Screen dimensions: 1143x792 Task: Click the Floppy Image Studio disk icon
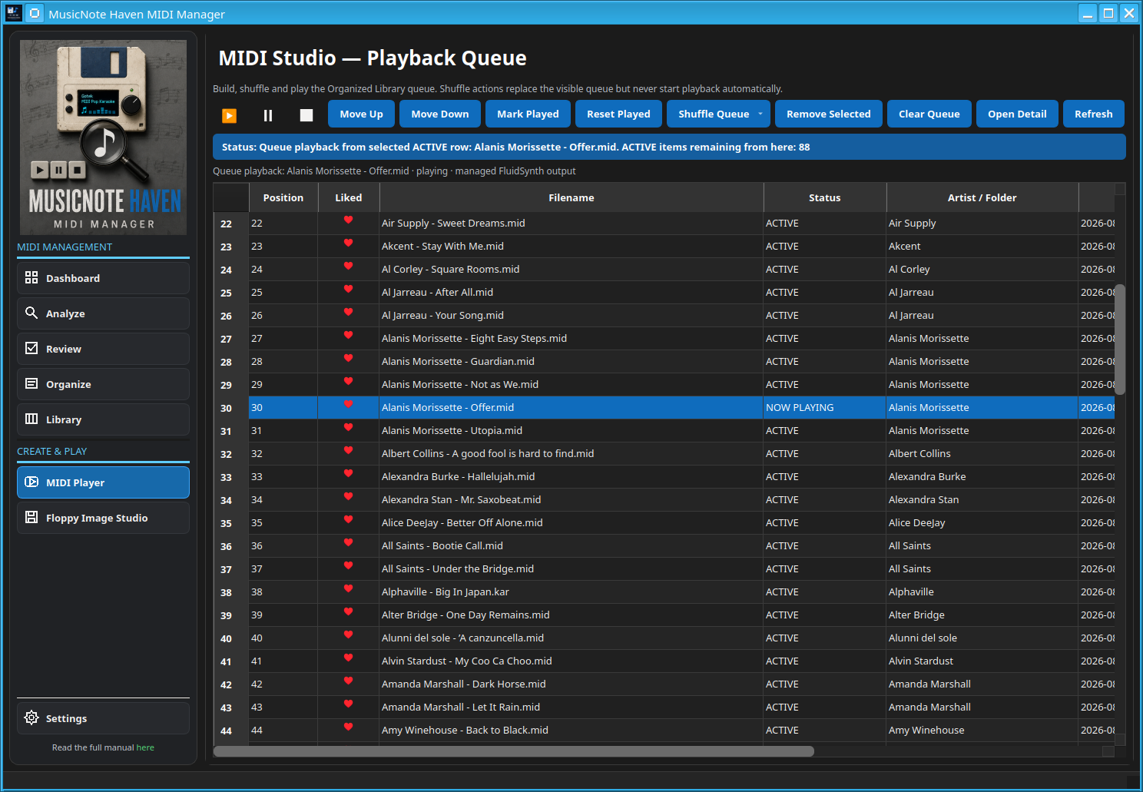pyautogui.click(x=31, y=517)
